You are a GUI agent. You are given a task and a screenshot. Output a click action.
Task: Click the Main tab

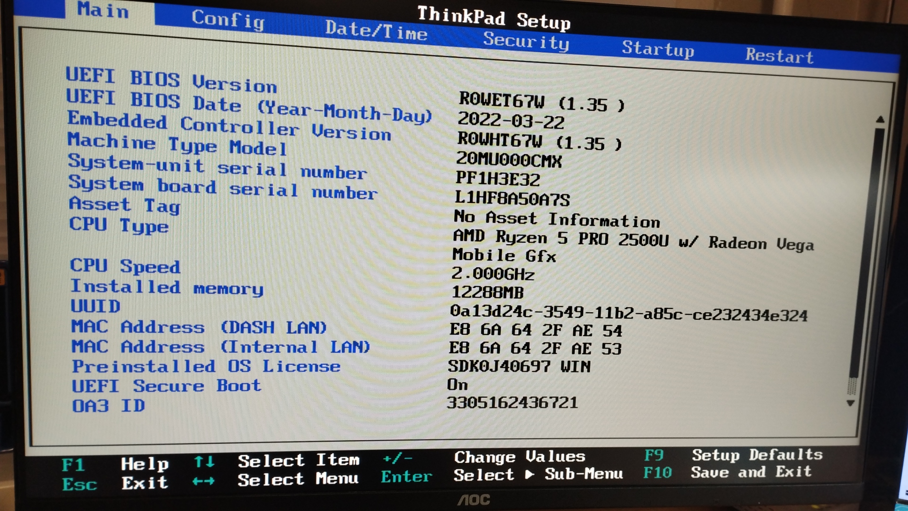tap(103, 10)
